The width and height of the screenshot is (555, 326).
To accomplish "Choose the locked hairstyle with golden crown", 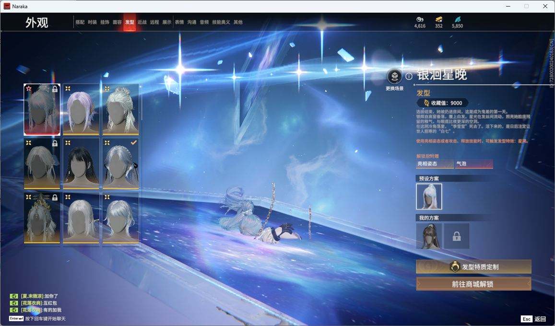I will click(x=42, y=218).
